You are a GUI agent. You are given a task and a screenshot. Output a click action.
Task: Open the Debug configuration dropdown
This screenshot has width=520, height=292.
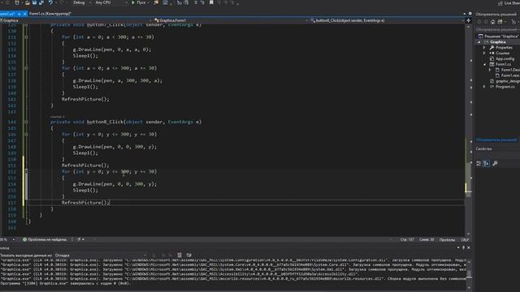81,2
